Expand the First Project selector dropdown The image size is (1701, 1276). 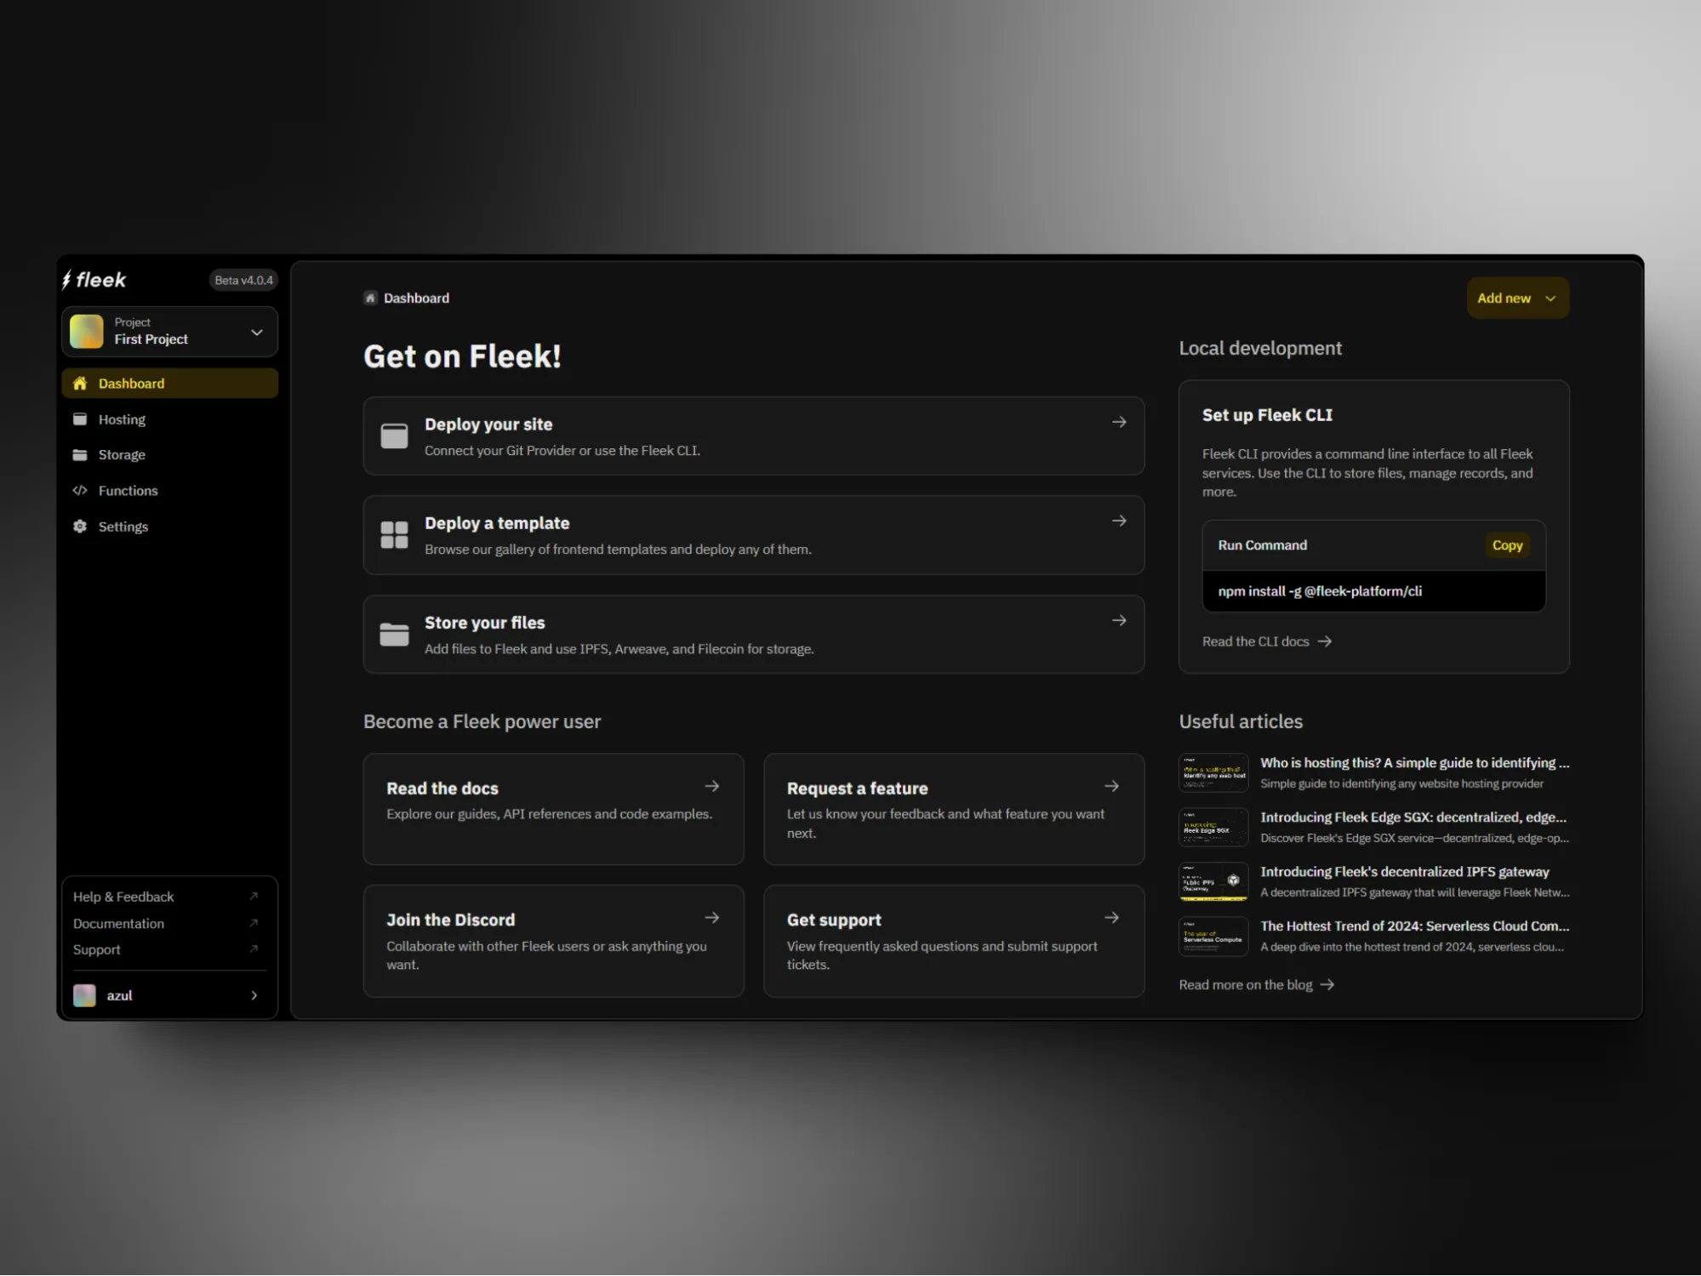pos(256,332)
